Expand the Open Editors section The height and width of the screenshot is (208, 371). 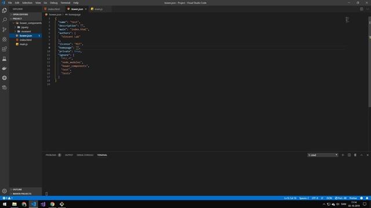(x=26, y=14)
